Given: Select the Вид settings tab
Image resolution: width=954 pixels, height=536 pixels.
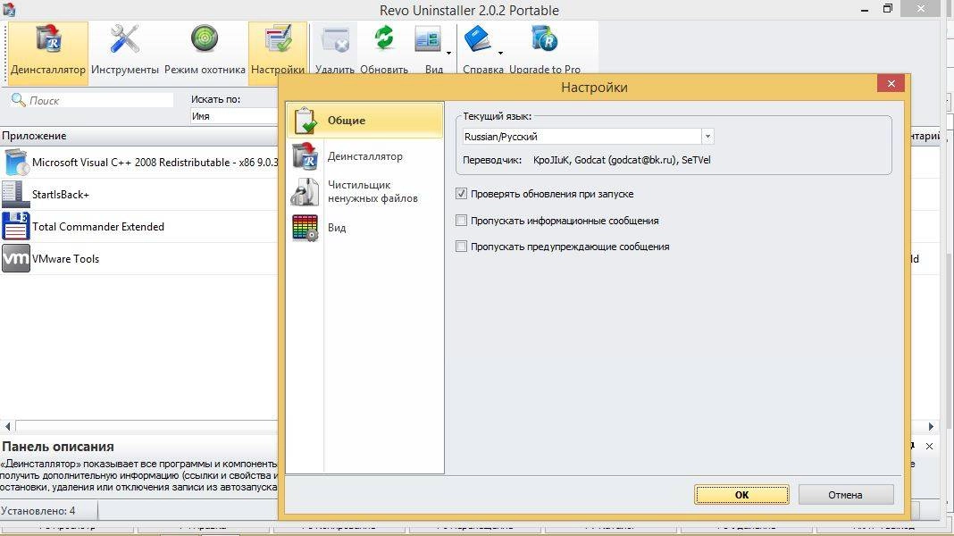Looking at the screenshot, I should (365, 228).
